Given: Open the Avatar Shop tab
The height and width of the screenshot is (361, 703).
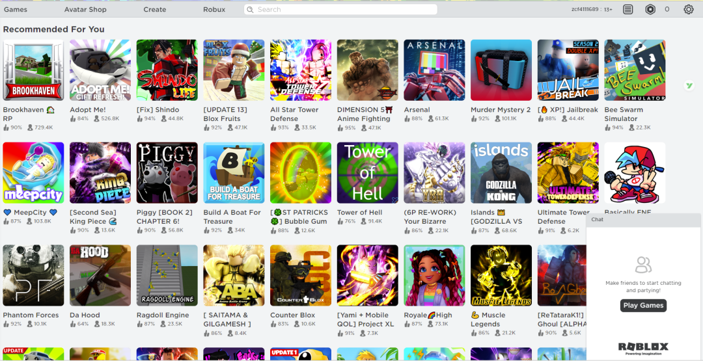Looking at the screenshot, I should (x=85, y=9).
